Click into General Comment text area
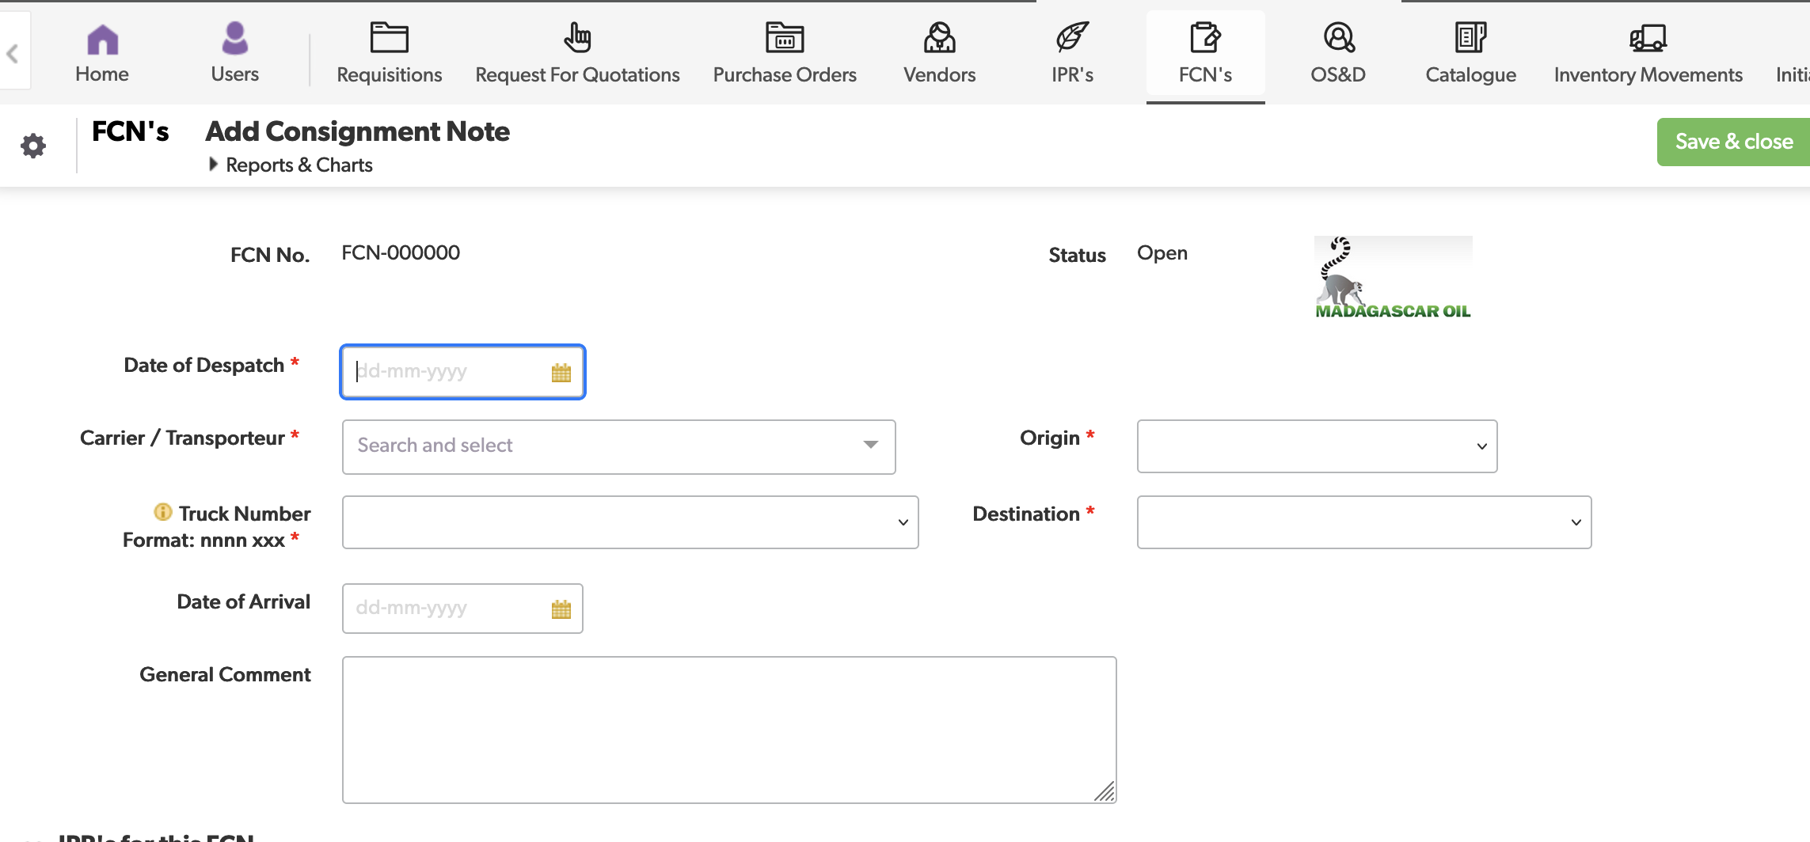 click(728, 729)
